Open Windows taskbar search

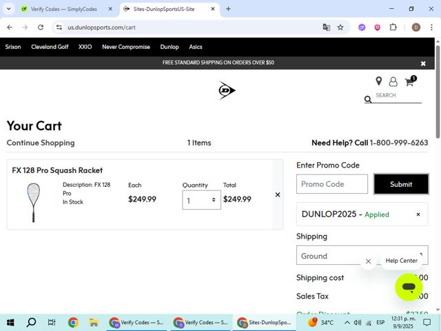point(31,323)
